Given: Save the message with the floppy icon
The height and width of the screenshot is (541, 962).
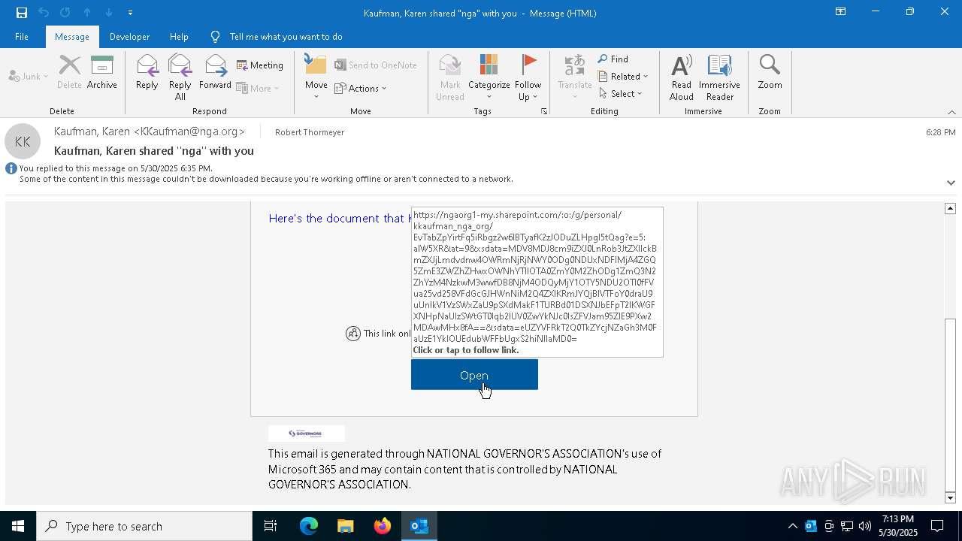Looking at the screenshot, I should pos(22,13).
